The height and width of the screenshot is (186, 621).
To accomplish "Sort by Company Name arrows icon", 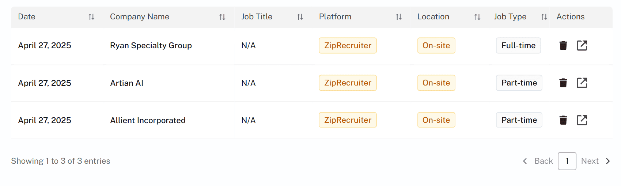I will [x=222, y=17].
